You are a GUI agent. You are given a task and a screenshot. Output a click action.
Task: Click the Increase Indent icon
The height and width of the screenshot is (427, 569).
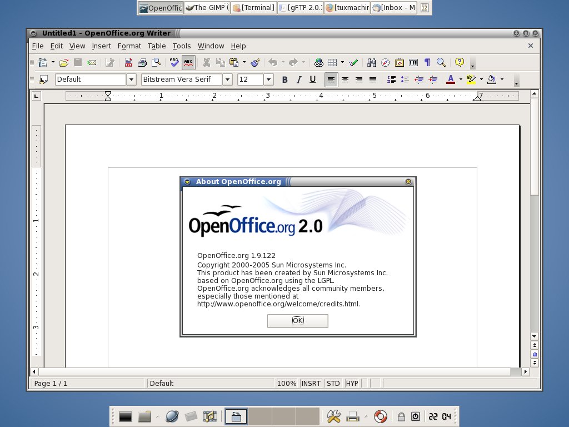point(433,80)
